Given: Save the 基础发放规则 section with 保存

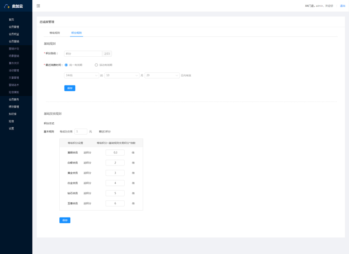Looking at the screenshot, I should (x=65, y=220).
